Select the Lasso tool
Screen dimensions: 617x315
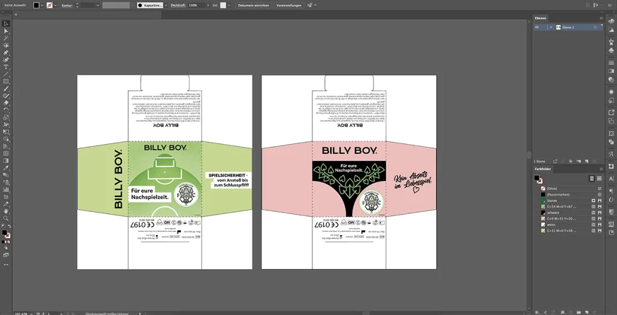coord(6,45)
